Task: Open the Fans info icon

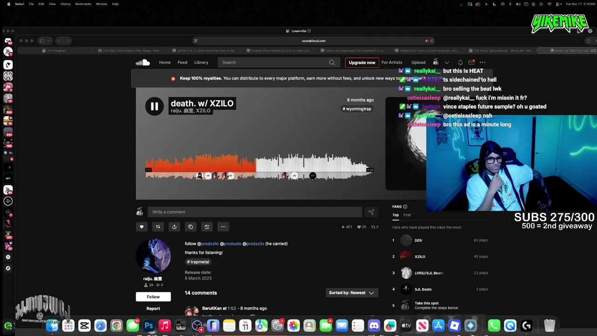Action: click(x=405, y=207)
